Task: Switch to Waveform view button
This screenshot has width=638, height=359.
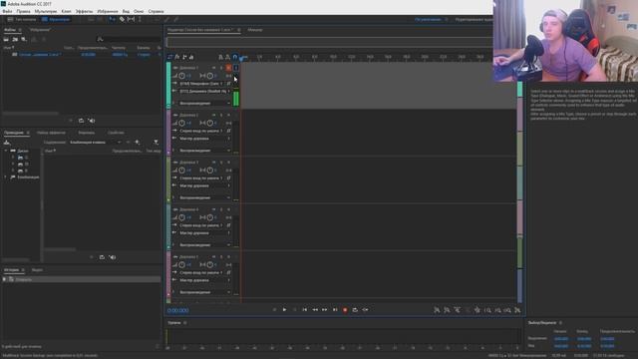Action: click(x=22, y=19)
